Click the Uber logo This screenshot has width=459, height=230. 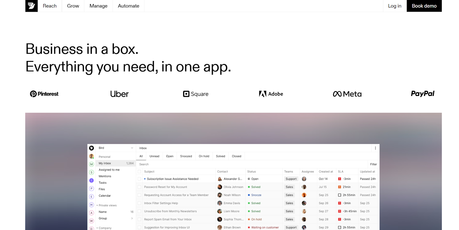(119, 94)
